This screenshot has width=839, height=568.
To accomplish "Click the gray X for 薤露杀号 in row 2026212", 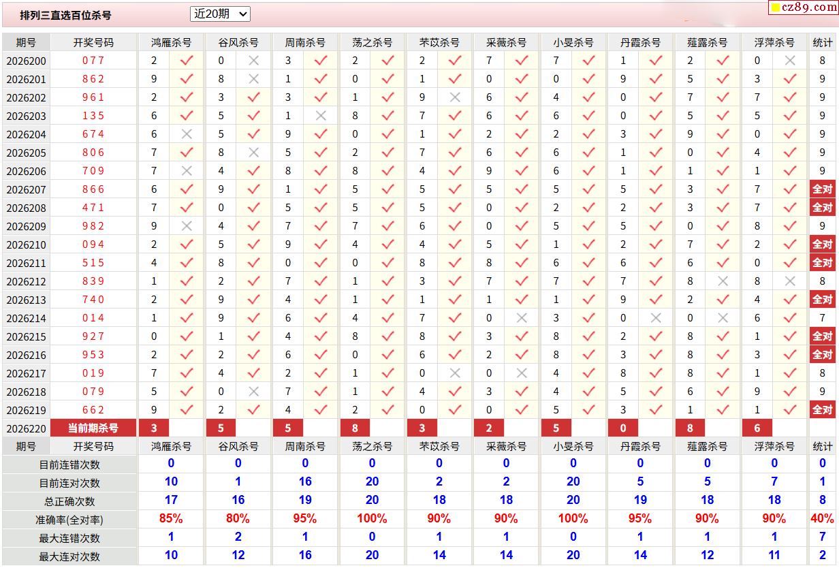I will pyautogui.click(x=723, y=281).
